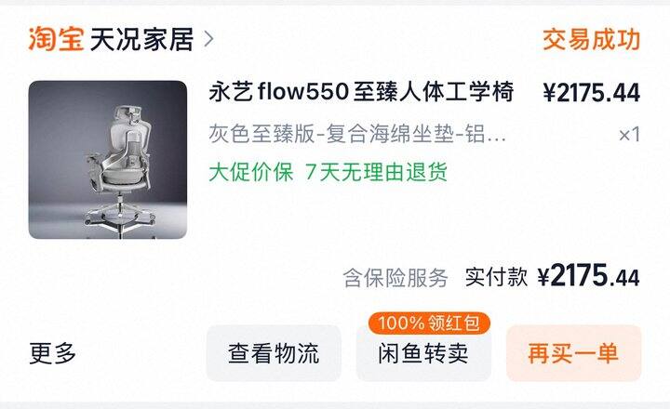
Task: View 灰色至臻版 variant specification text
Action: click(x=357, y=134)
